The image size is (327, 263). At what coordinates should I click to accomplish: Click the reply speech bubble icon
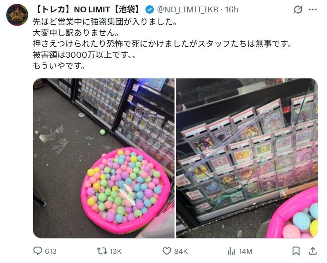[38, 251]
